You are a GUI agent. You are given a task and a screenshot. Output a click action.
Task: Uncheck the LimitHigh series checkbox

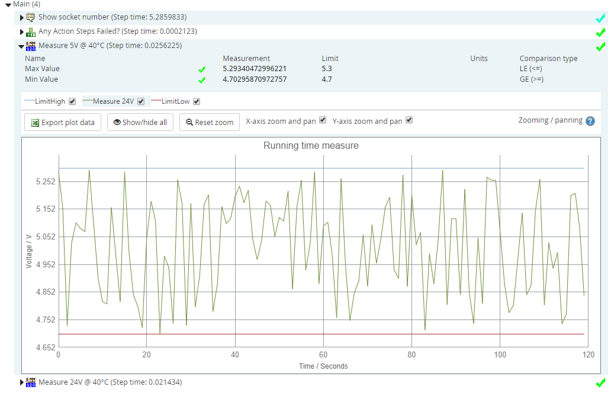(x=72, y=101)
